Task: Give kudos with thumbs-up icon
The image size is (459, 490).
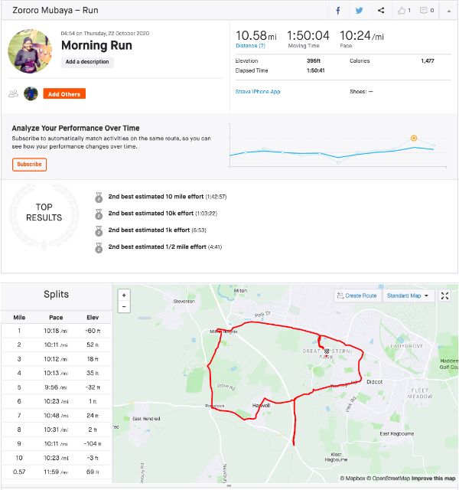Action: (x=402, y=11)
